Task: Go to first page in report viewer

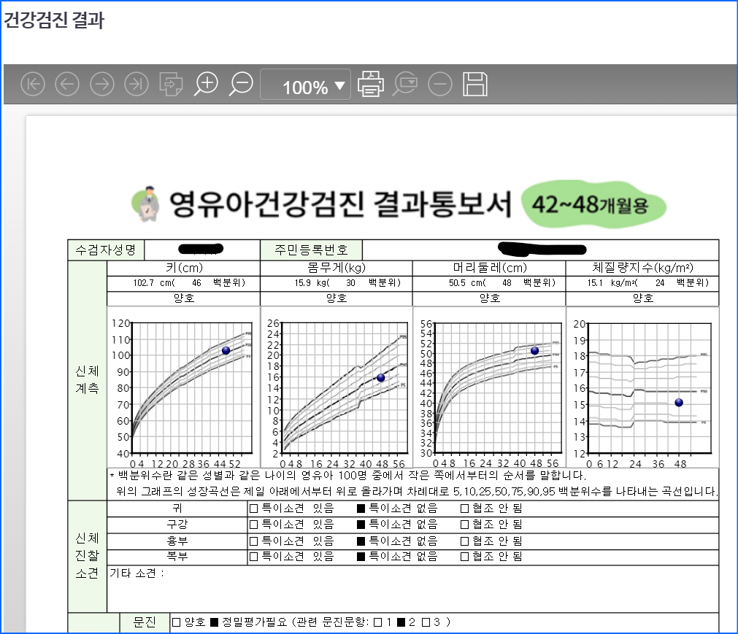Action: (x=33, y=85)
